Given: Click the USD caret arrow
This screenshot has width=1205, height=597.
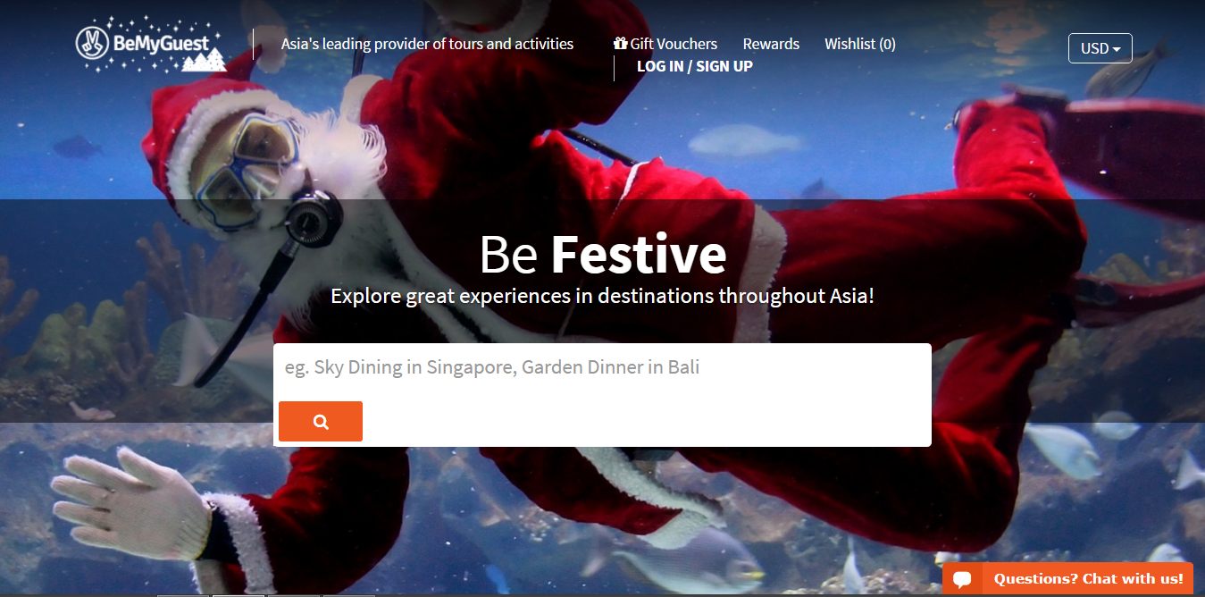Looking at the screenshot, I should point(1117,49).
